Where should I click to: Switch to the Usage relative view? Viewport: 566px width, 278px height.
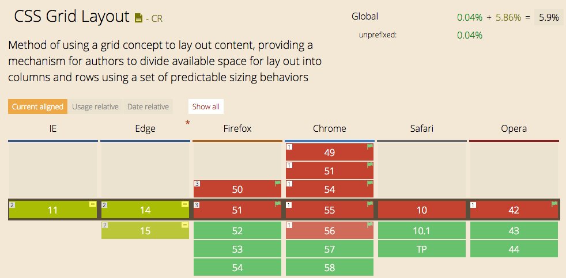(96, 106)
